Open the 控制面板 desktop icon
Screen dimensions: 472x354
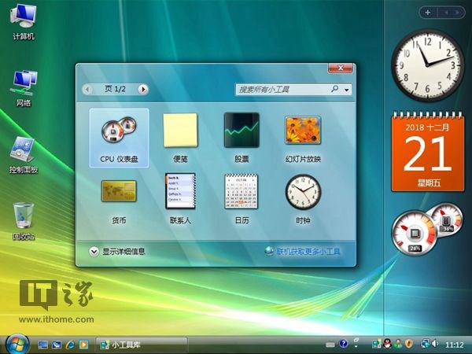click(x=24, y=155)
